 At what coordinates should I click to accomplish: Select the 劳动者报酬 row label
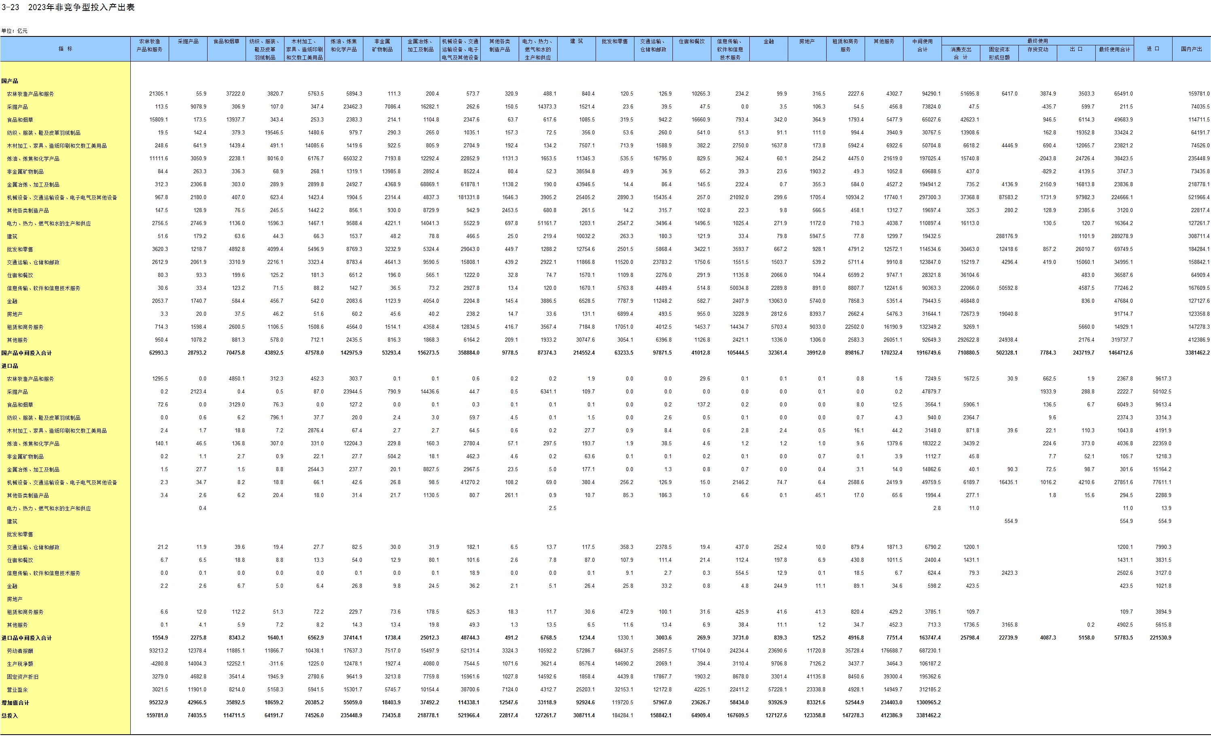[20, 651]
